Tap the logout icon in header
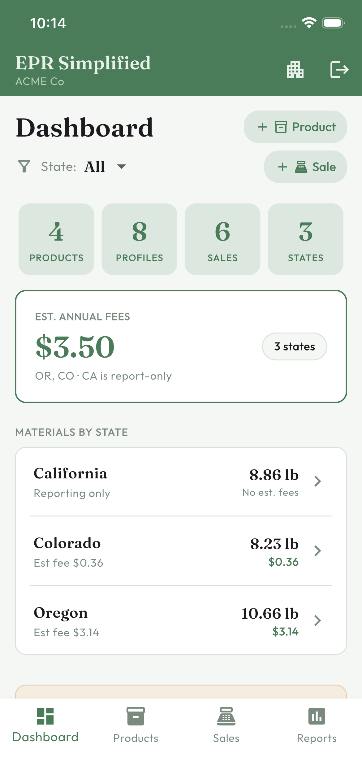Screen dimensions: 362x784 click(x=339, y=70)
